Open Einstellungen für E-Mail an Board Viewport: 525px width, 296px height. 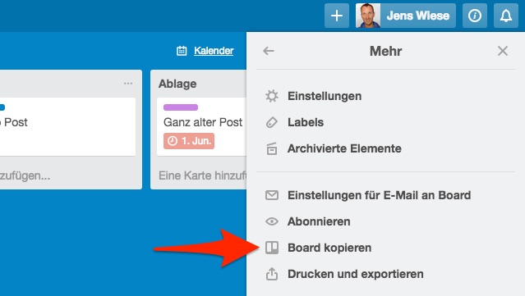click(379, 195)
